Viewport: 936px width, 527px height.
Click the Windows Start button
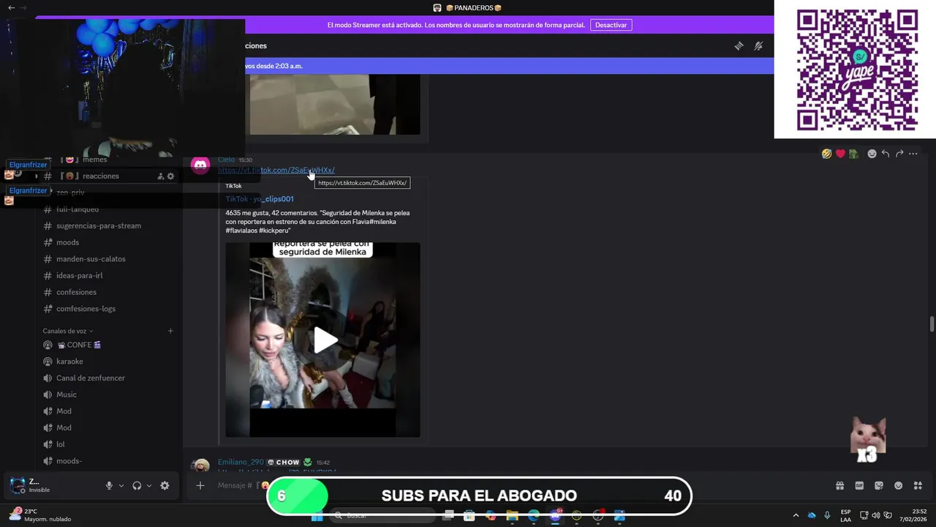pos(317,515)
